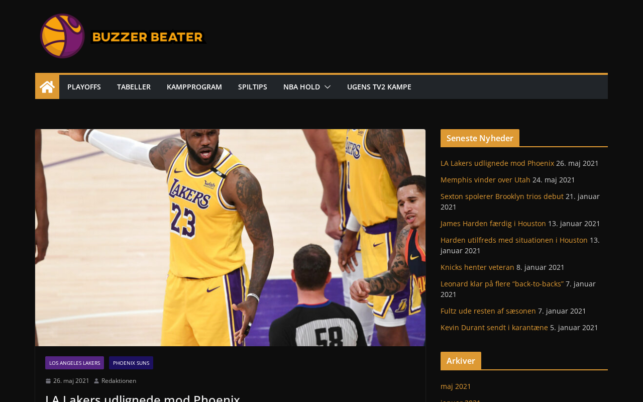Screen dimensions: 643x402
Task: Open the Buzzer Beater basketball logo
Action: [x=62, y=36]
